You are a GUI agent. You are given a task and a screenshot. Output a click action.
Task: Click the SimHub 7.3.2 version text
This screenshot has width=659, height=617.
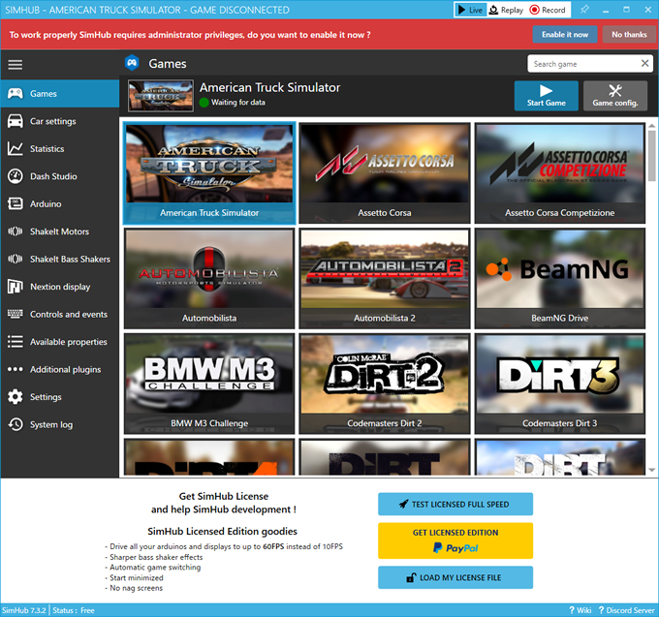(x=23, y=610)
